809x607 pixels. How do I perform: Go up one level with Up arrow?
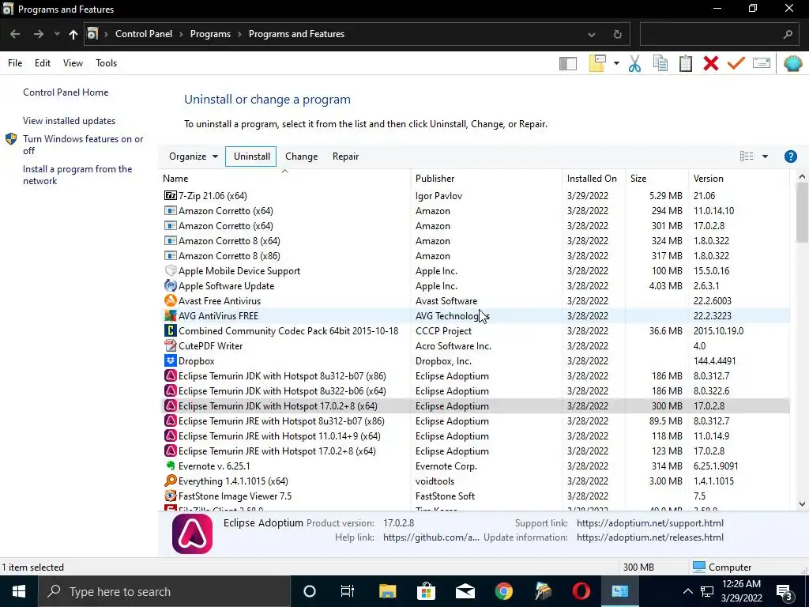tap(73, 34)
